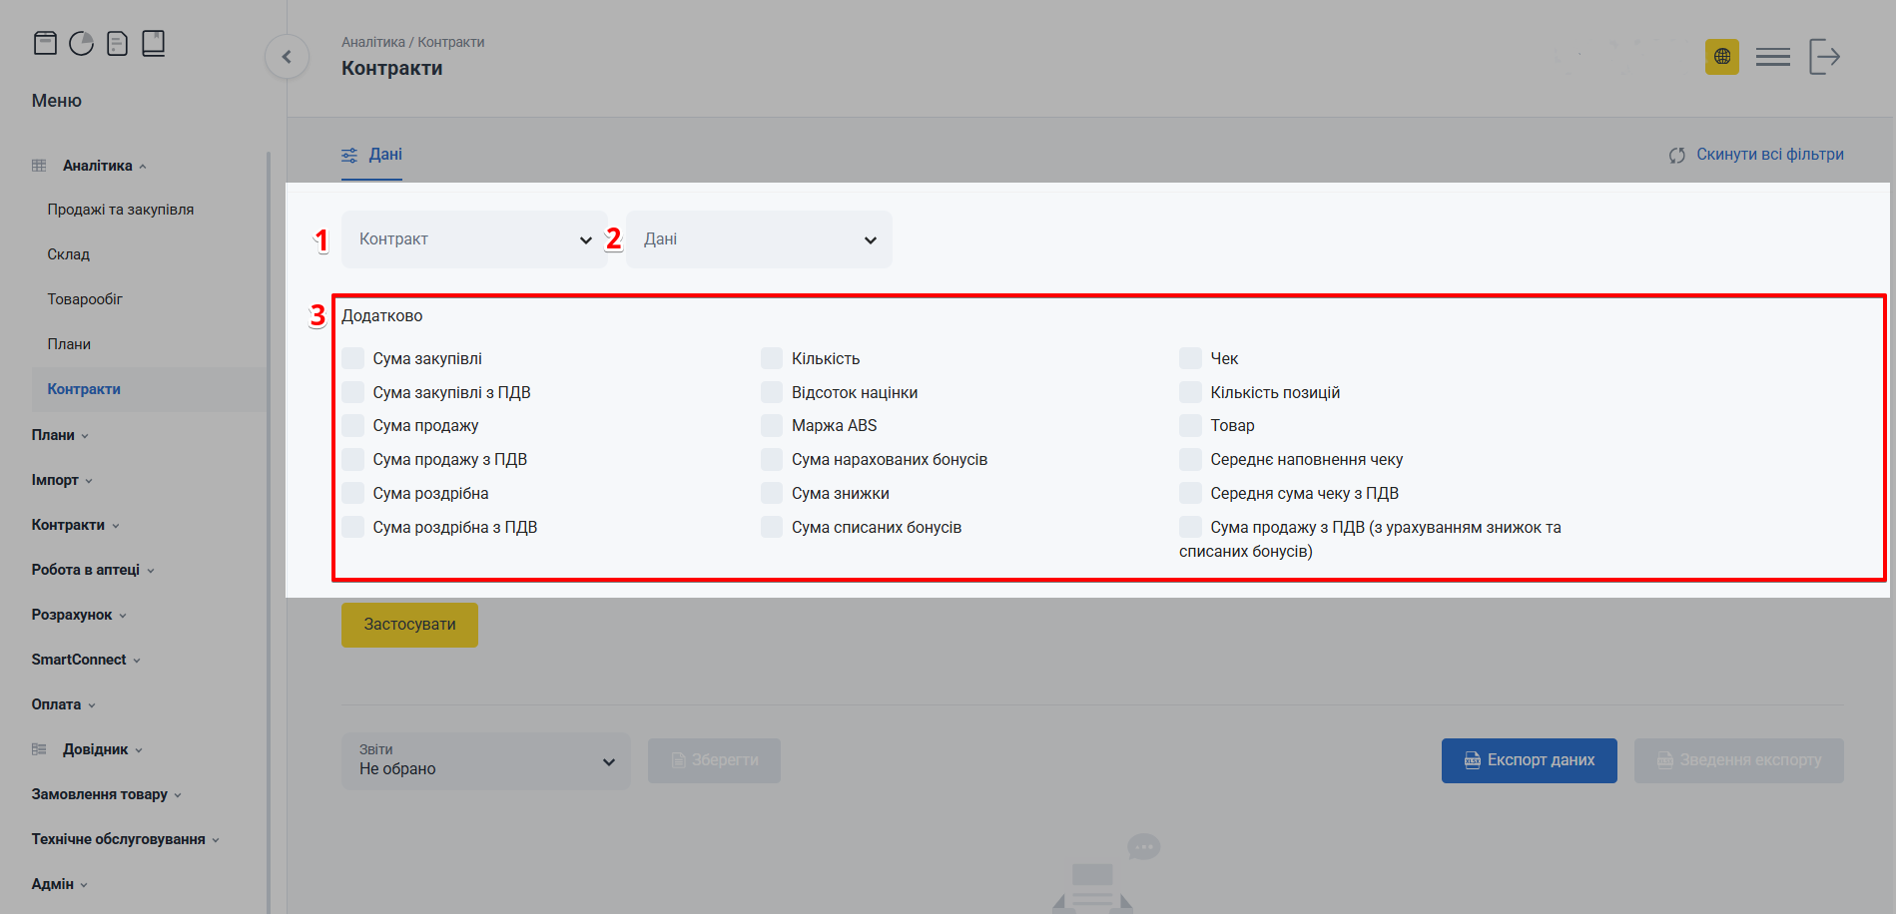This screenshot has width=1896, height=914.
Task: Open the pie chart icon in sidebar
Action: click(81, 43)
